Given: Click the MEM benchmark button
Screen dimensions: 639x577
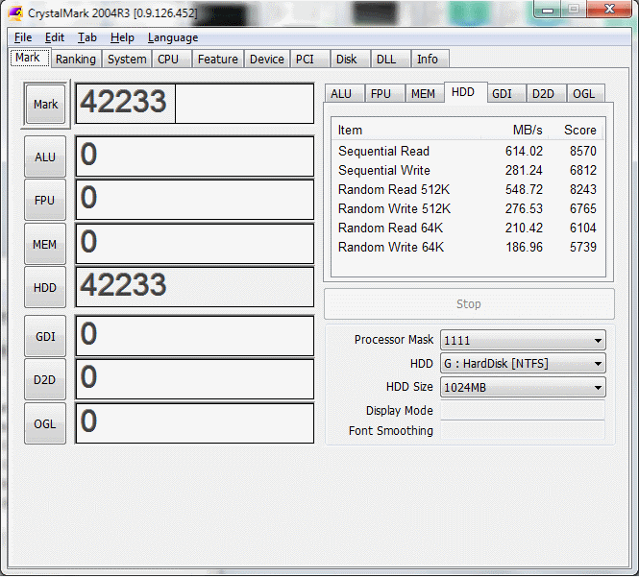Looking at the screenshot, I should (x=45, y=245).
